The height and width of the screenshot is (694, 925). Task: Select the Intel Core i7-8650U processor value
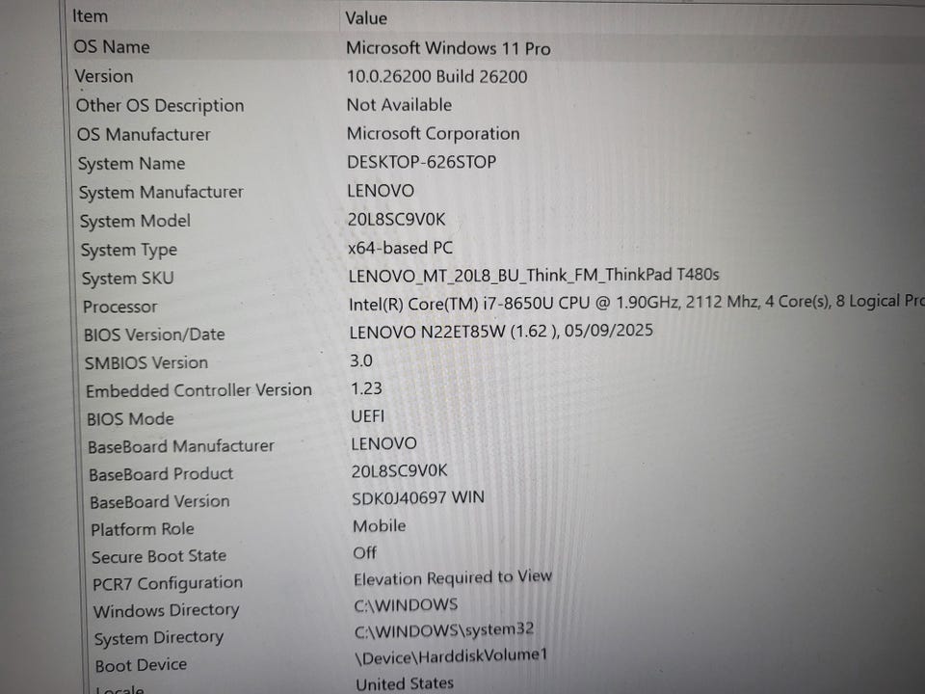[x=637, y=303]
